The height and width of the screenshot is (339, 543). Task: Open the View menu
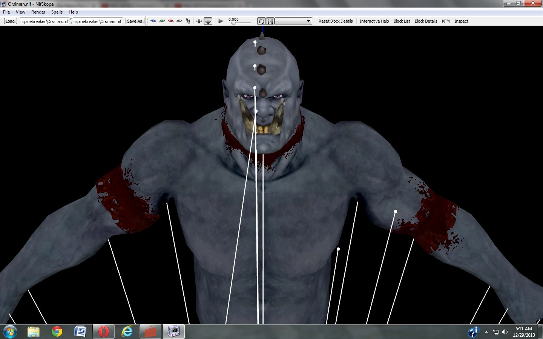20,12
